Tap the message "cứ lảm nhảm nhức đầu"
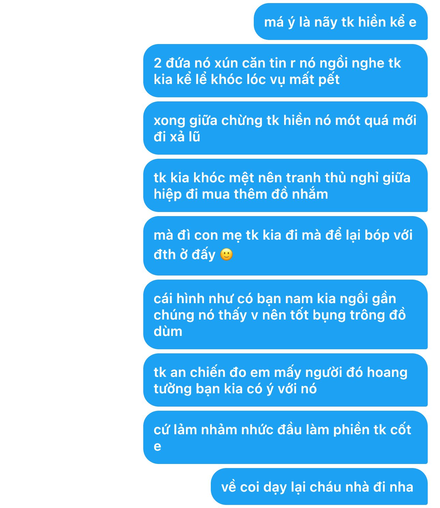This screenshot has height=508, width=440. [x=285, y=437]
